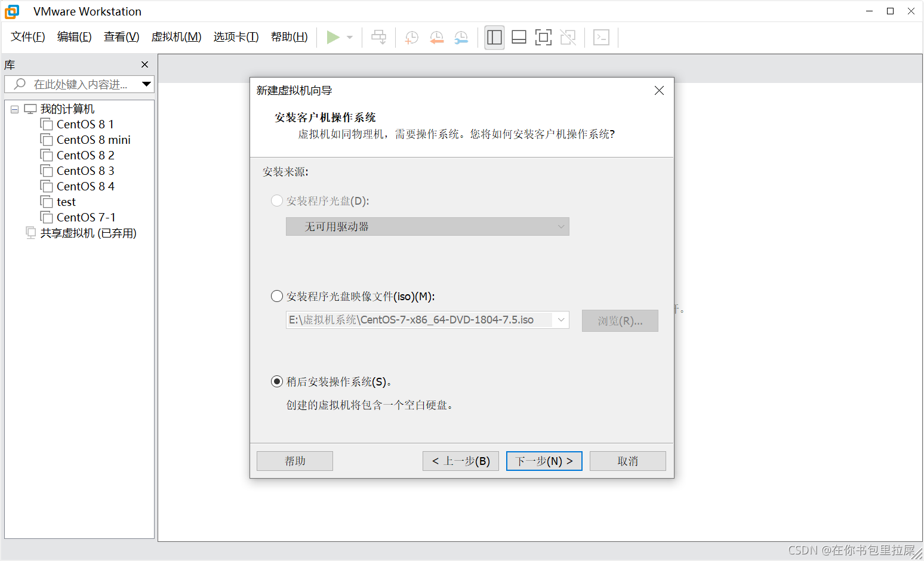This screenshot has height=561, width=924.
Task: Click the console view toolbar icon
Action: (x=601, y=38)
